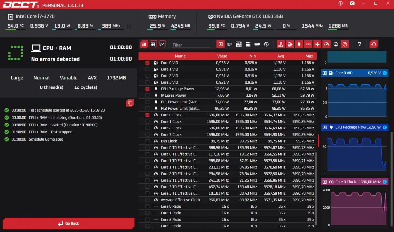This screenshot has width=394, height=232.
Task: Switch to the graph view layout icon
Action: click(x=162, y=44)
